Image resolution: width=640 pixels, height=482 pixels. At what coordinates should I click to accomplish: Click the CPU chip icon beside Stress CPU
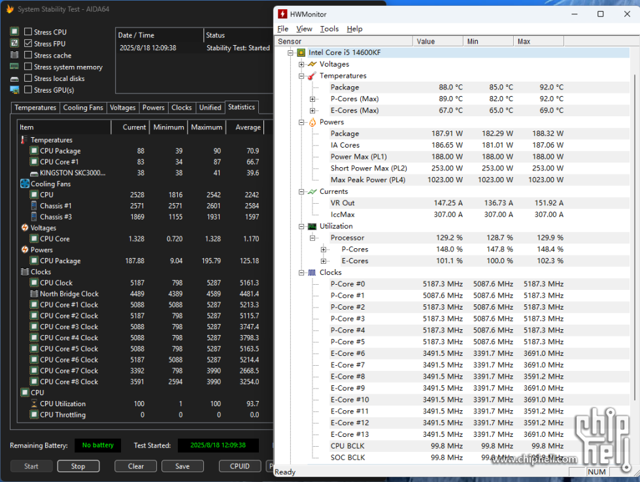(x=14, y=32)
